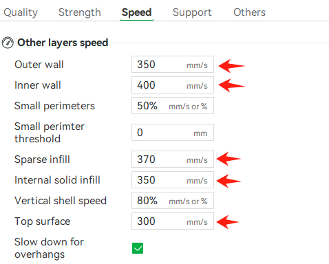
Task: Click the Top surface label
Action: coord(42,221)
